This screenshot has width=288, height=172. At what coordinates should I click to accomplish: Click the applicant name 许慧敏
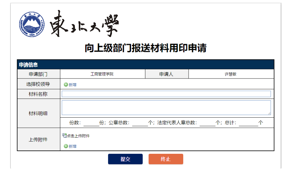230,74
